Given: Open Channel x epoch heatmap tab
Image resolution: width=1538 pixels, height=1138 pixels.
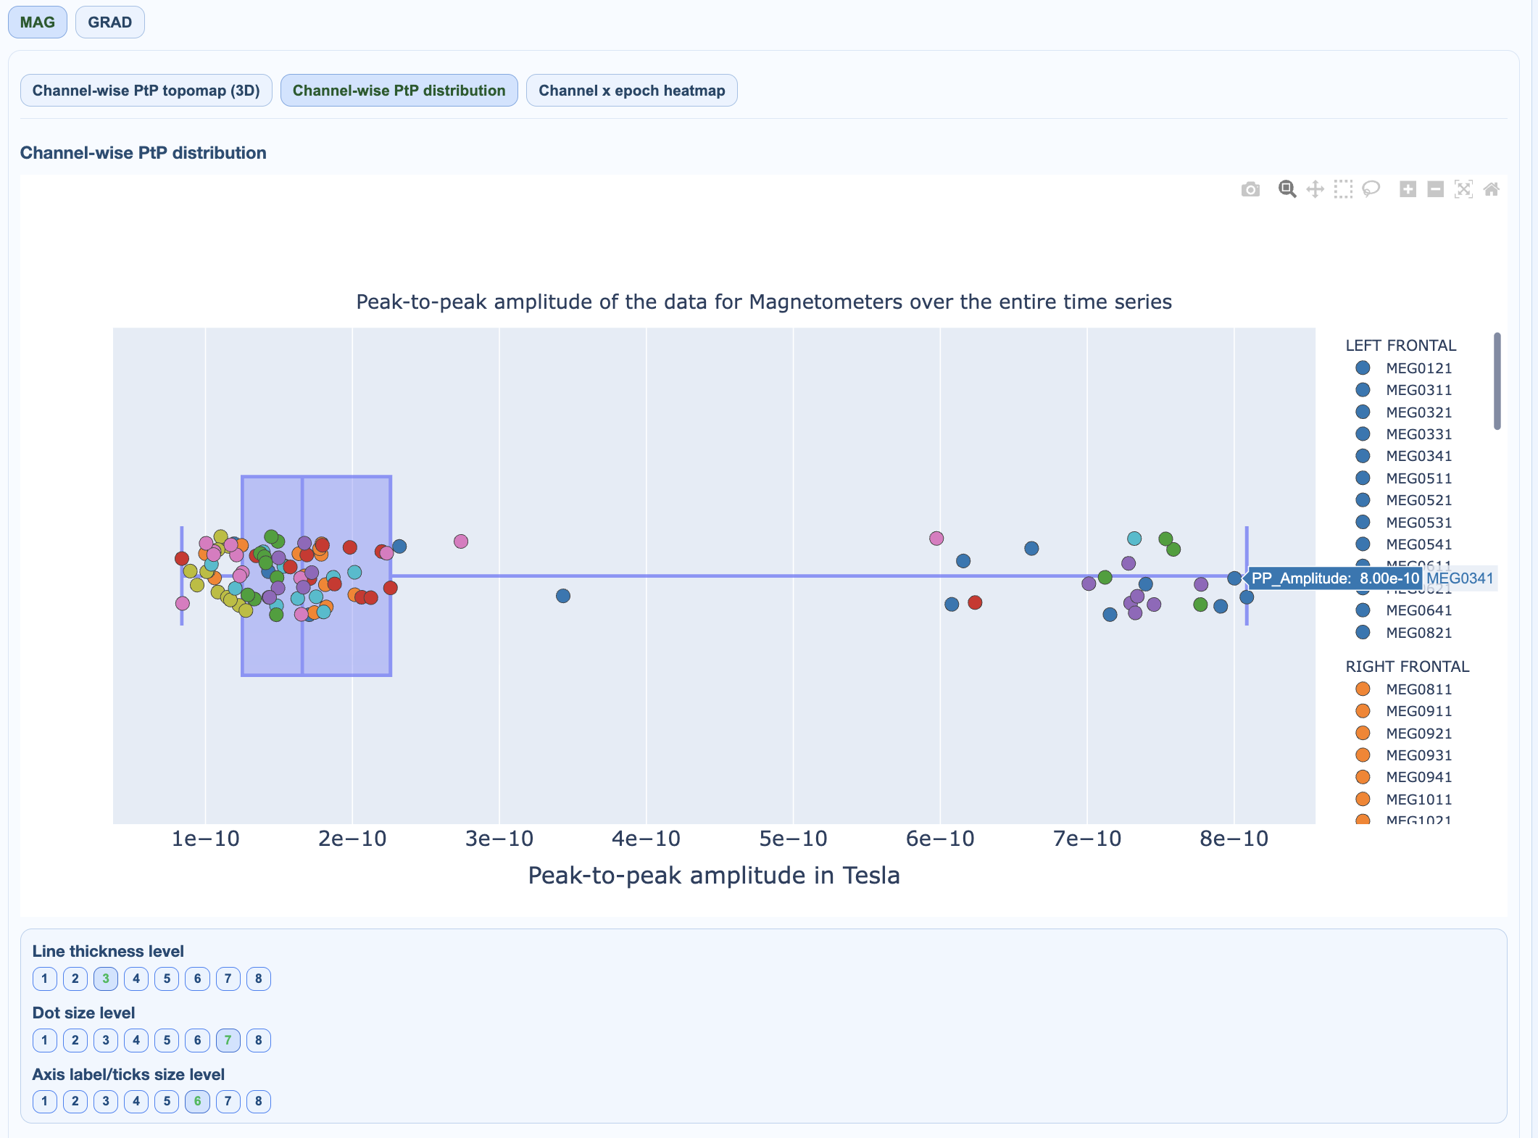Looking at the screenshot, I should (631, 91).
